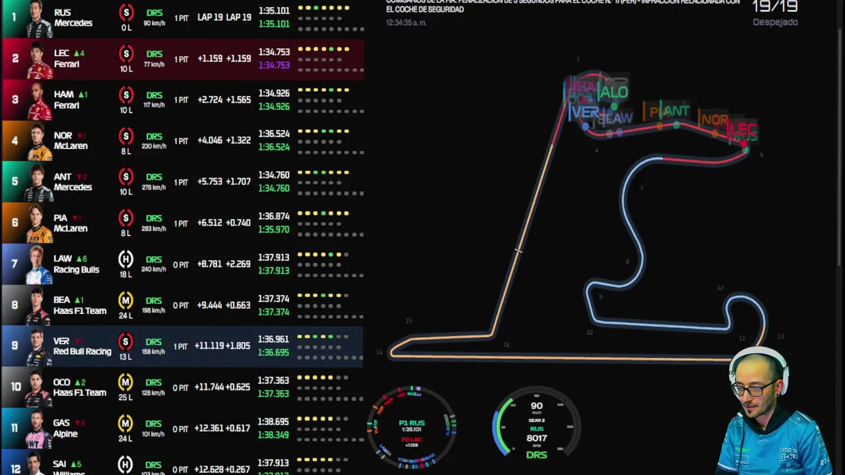Select BEA's medium tyre icon
Viewport: 845px width, 475px height.
pyautogui.click(x=125, y=300)
